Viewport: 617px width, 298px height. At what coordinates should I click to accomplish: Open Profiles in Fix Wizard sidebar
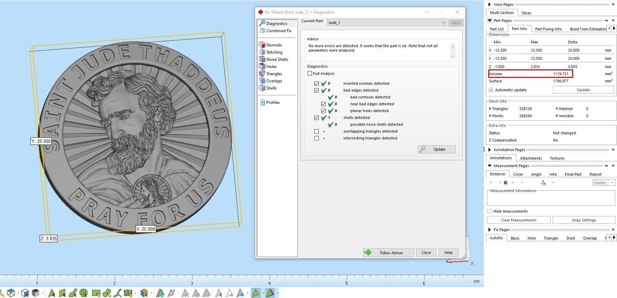point(270,102)
